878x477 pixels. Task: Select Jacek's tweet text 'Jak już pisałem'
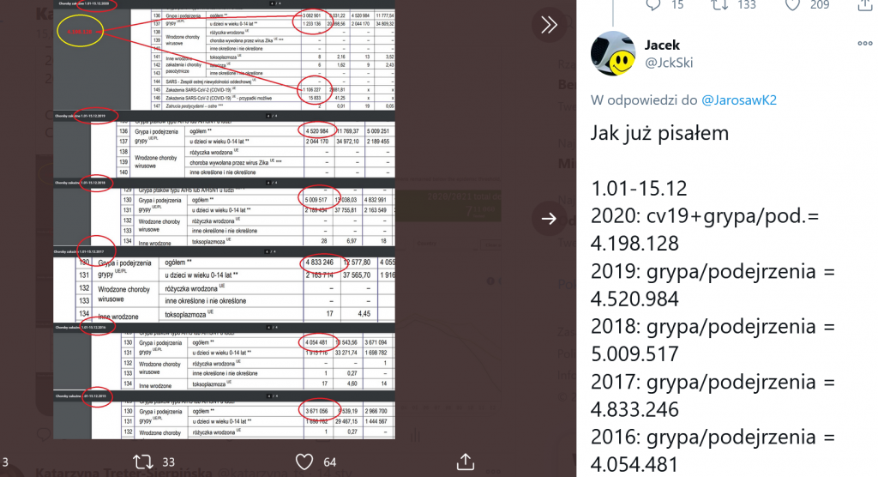click(x=660, y=133)
